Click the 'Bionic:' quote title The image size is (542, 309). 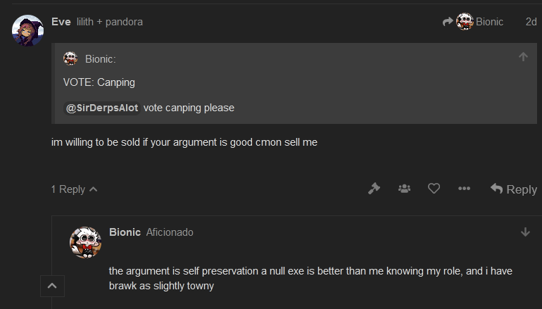(100, 59)
